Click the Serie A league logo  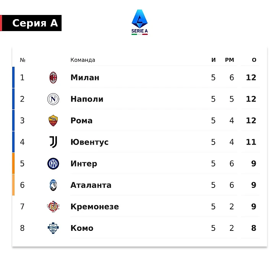(x=139, y=22)
